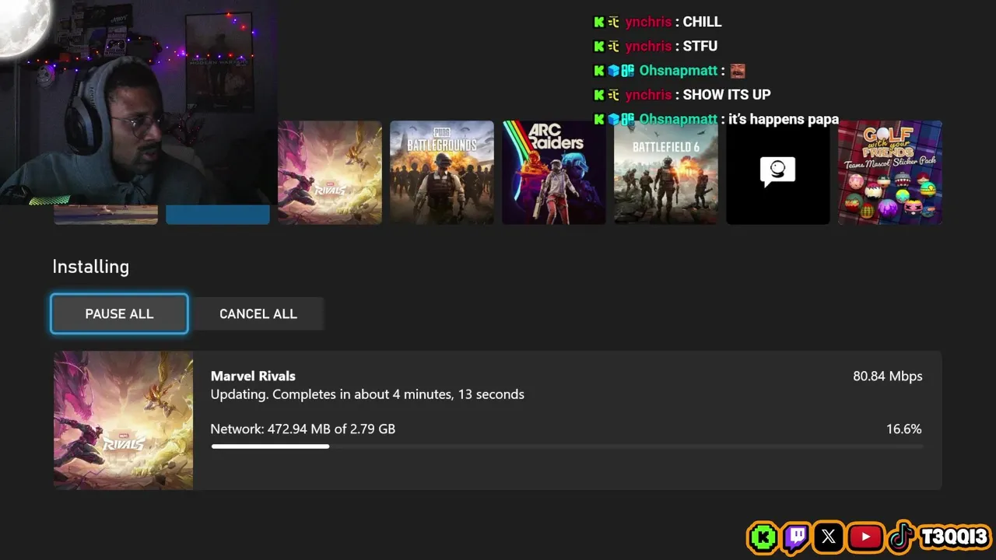Click the emote in Ohsnapmatt's chat message
Image resolution: width=996 pixels, height=560 pixels.
[738, 71]
